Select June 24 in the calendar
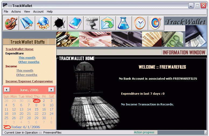This screenshot has height=136, width=209. [x=51, y=114]
